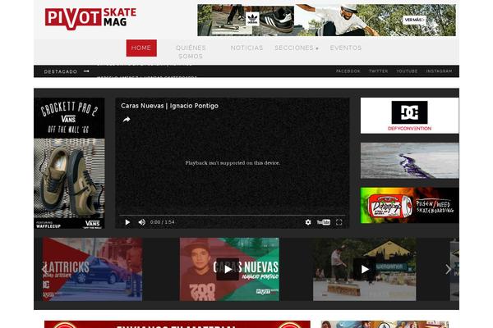Image resolution: width=493 pixels, height=328 pixels.
Task: Click the VER MÁS button in the banner
Action: 414,20
